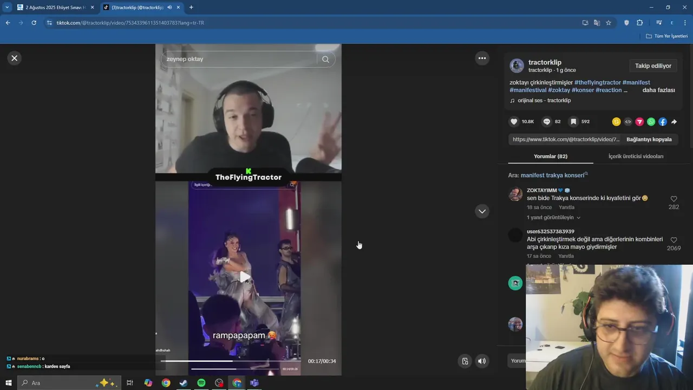Share the video to WhatsApp
693x390 pixels.
651,122
